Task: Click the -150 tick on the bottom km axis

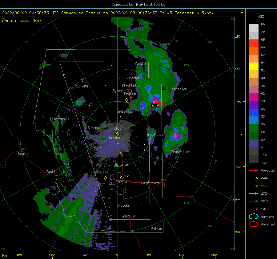Action: (18, 255)
